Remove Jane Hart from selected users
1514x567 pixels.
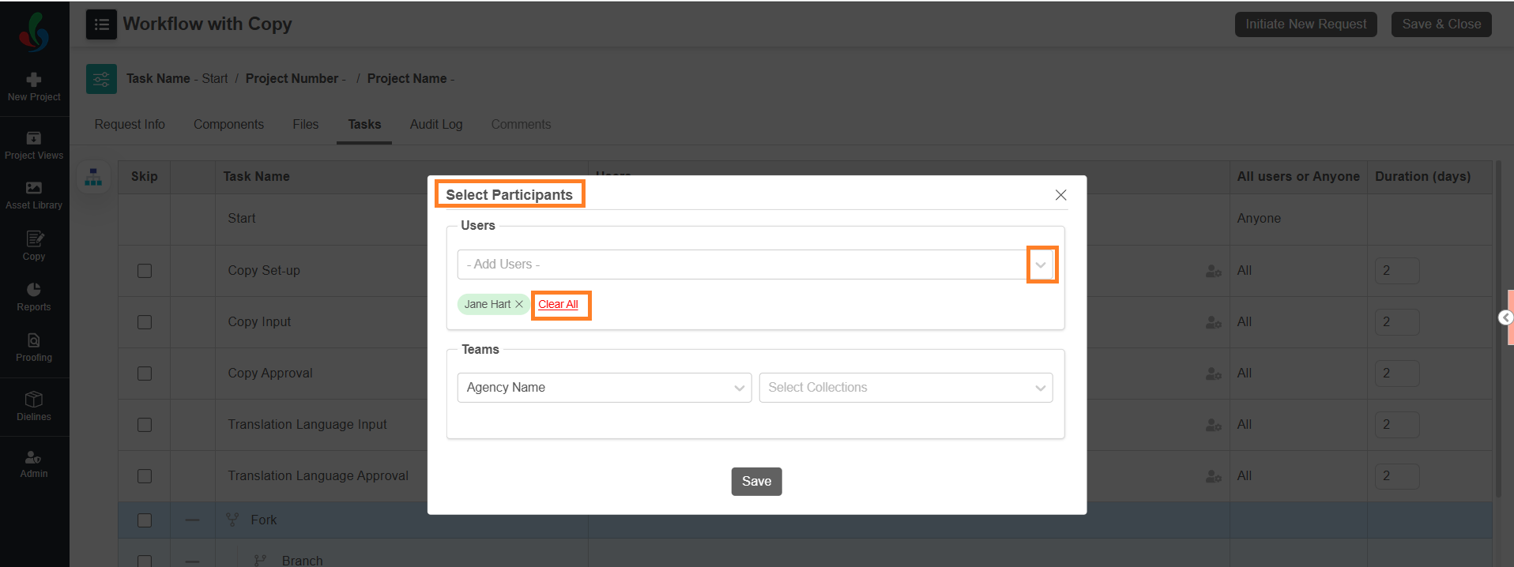(519, 304)
